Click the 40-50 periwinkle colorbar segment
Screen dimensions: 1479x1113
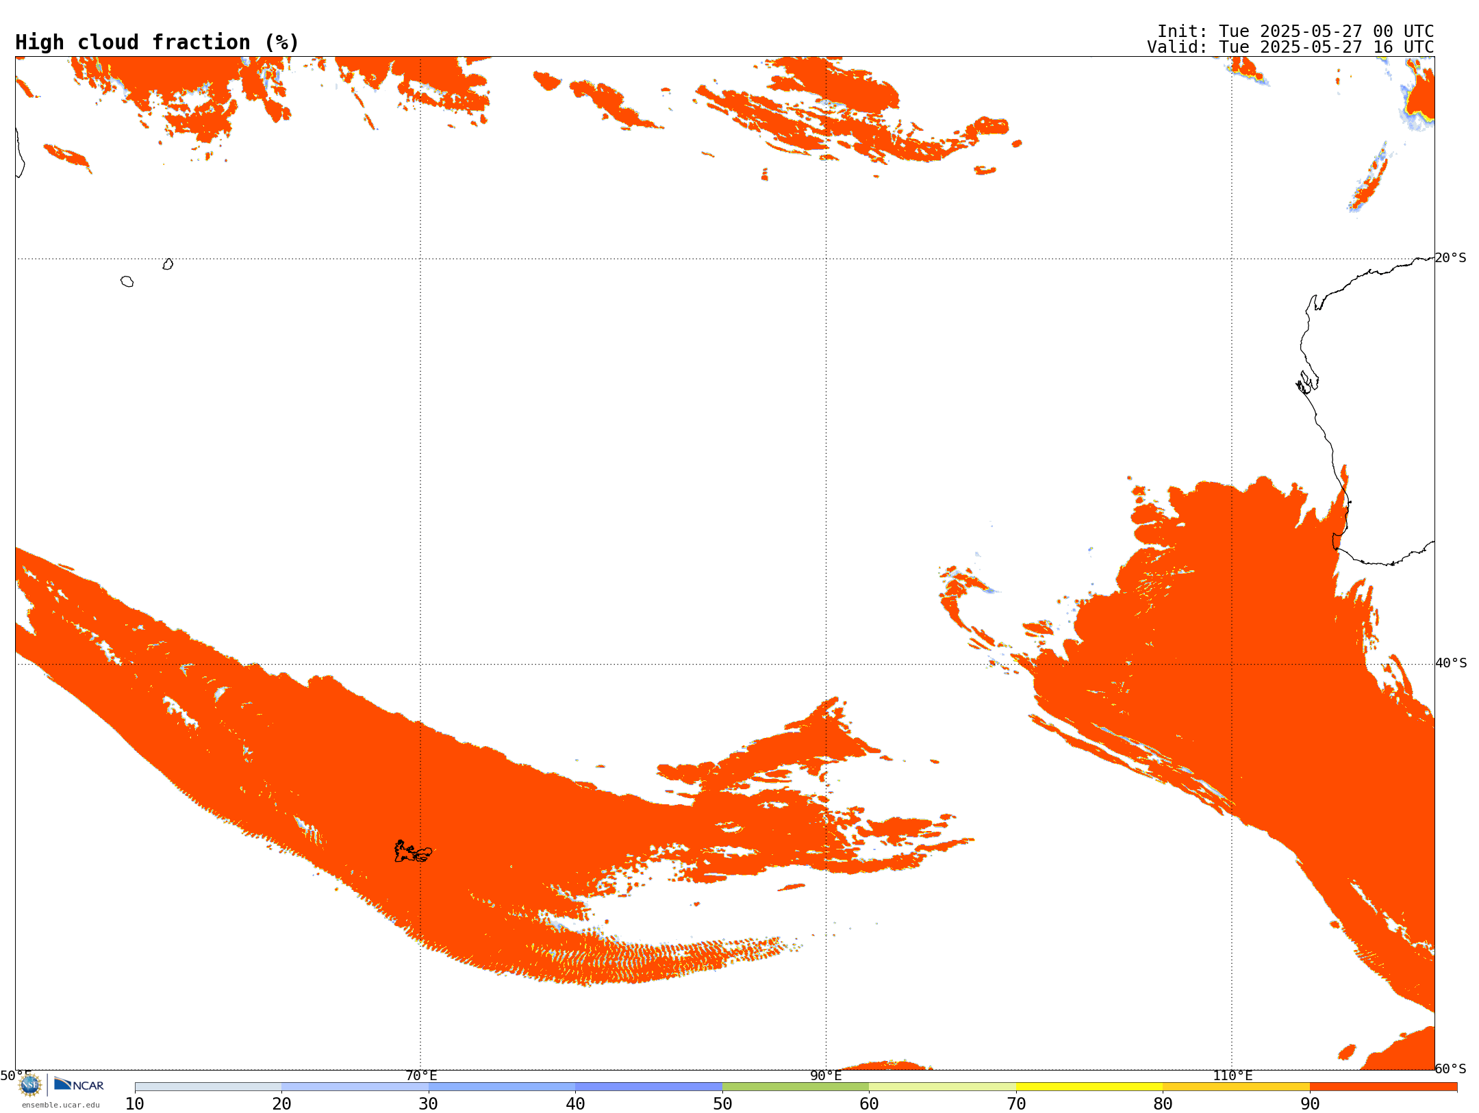[648, 1087]
